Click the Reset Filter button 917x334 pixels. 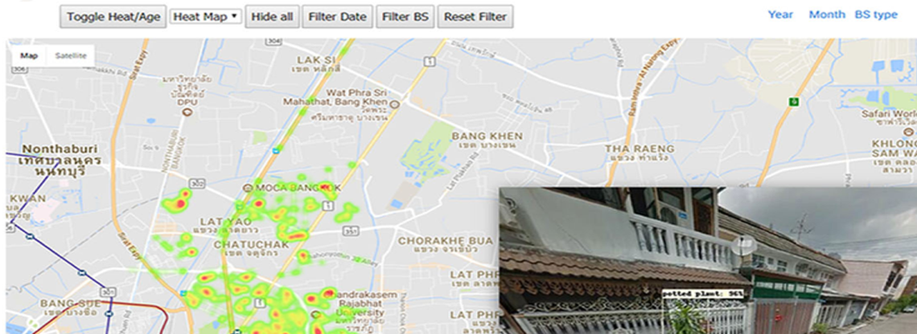pos(475,17)
